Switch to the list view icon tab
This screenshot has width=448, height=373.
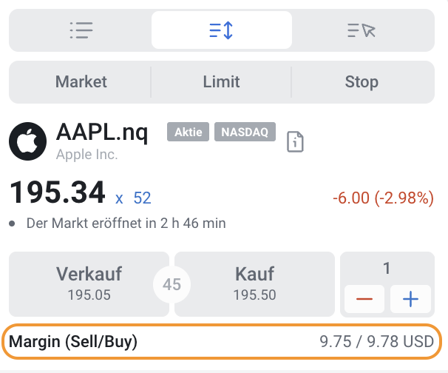pos(81,30)
